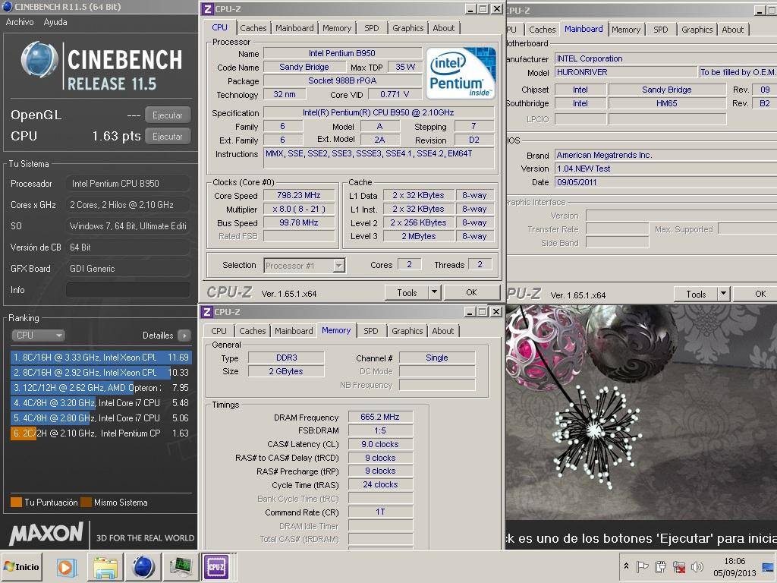
Task: Open the Archivo menu in Cinebench
Action: (20, 22)
